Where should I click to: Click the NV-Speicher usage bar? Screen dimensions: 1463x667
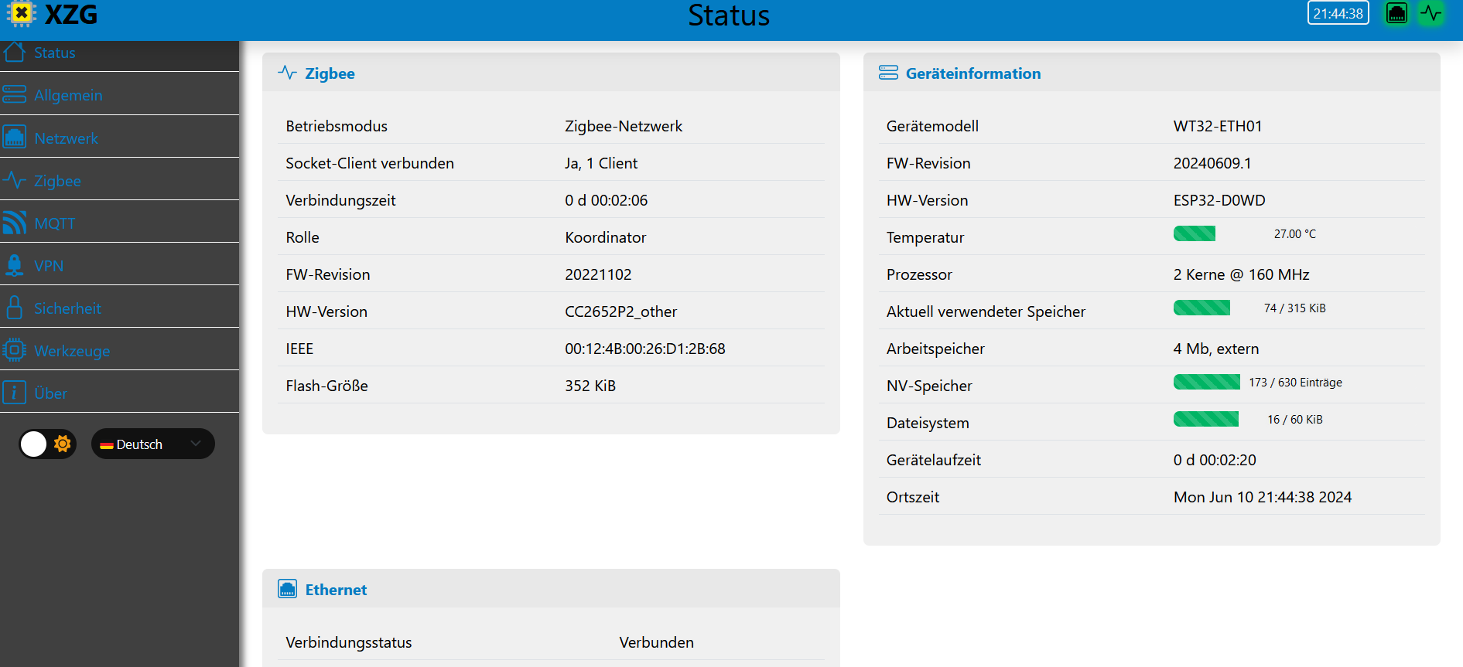[1206, 382]
